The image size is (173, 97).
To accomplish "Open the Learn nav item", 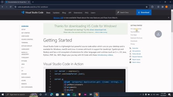I will tap(93, 13).
